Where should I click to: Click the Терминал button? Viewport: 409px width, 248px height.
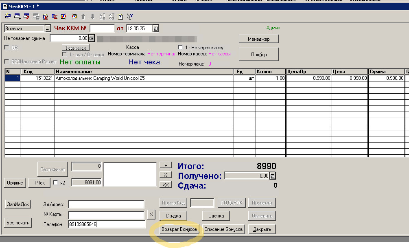click(x=76, y=48)
